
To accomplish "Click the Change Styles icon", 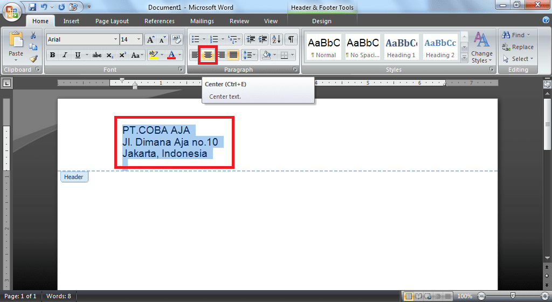I will [x=481, y=39].
